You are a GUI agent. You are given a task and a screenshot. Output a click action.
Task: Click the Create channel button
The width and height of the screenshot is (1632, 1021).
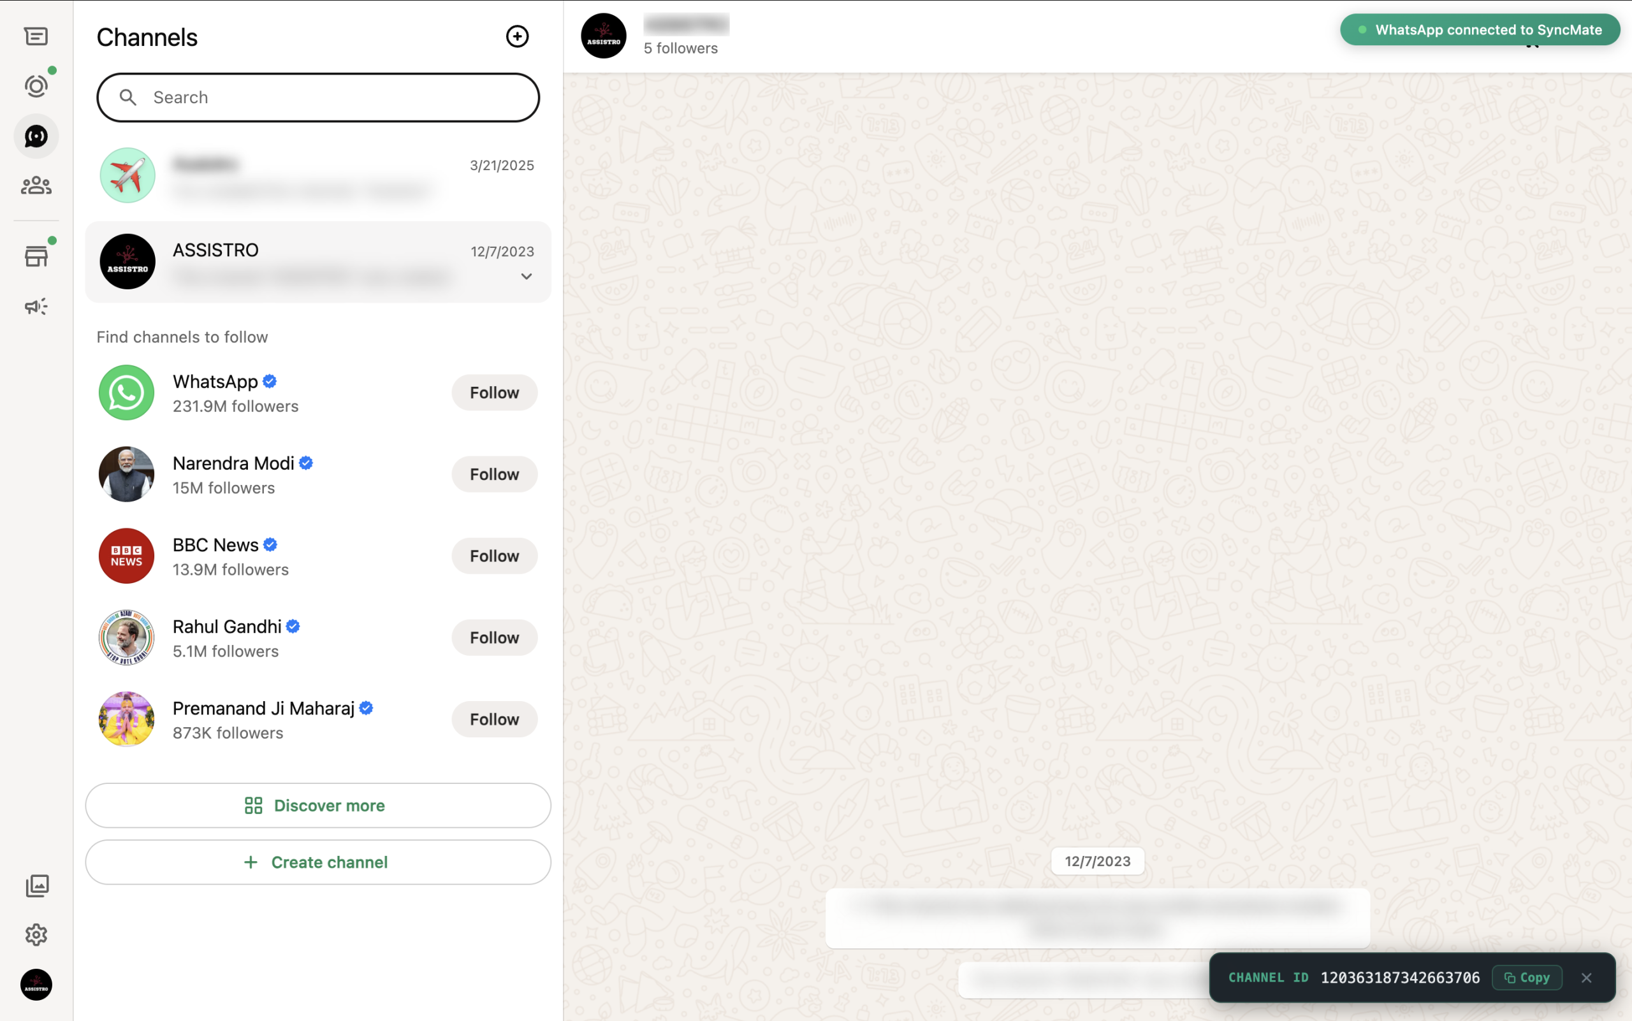(317, 862)
